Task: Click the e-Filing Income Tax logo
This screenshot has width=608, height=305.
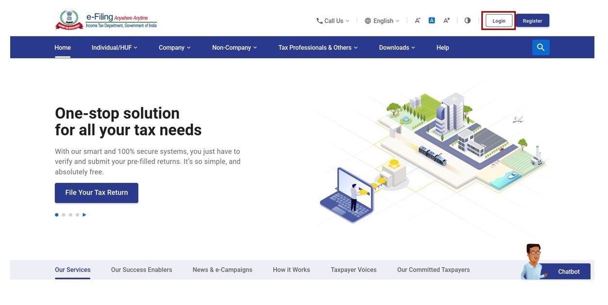Action: pyautogui.click(x=106, y=21)
